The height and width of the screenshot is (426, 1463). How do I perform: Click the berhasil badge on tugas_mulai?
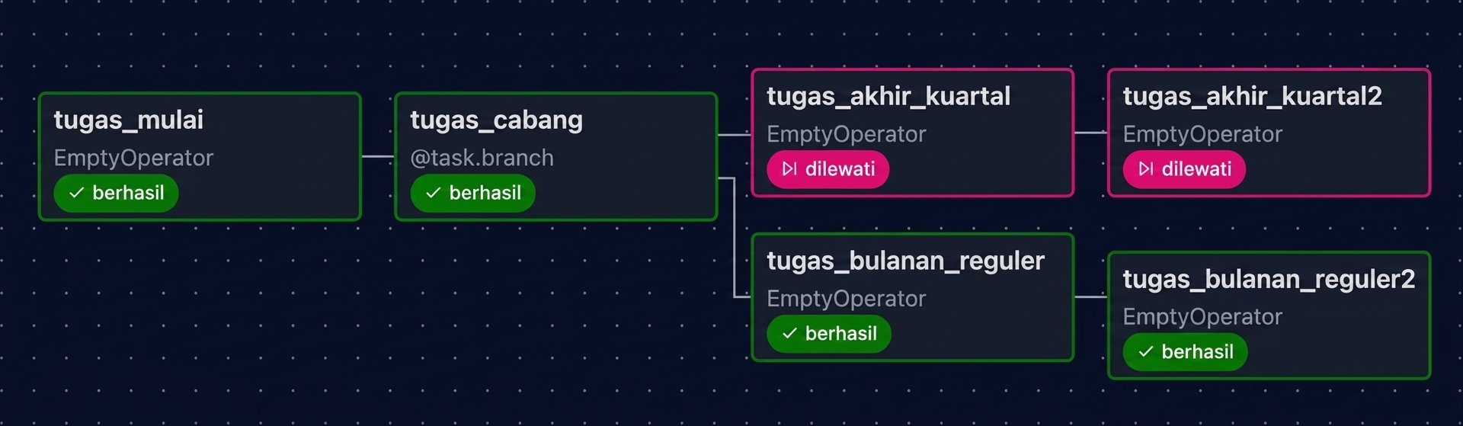(116, 193)
